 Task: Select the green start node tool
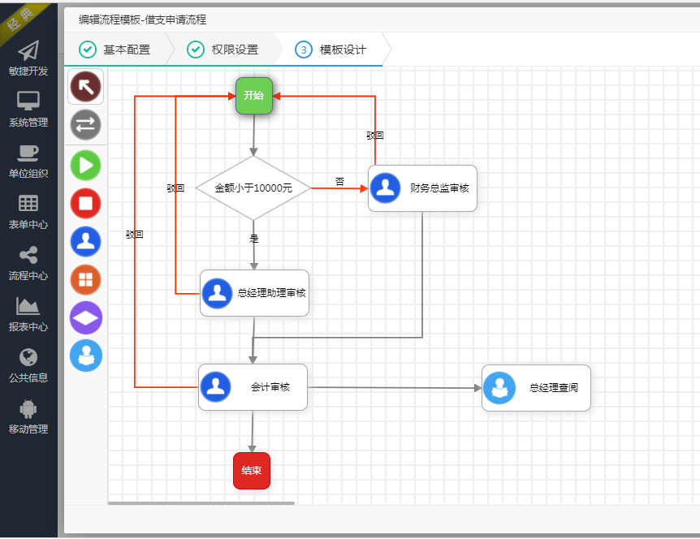pos(85,165)
